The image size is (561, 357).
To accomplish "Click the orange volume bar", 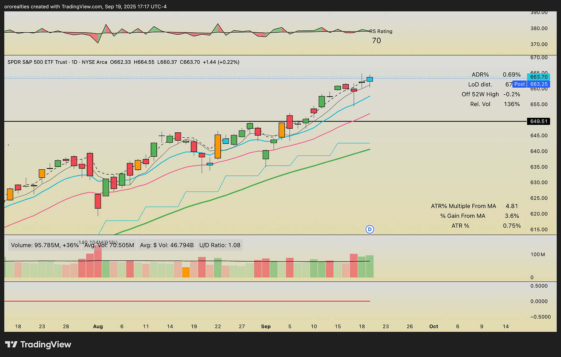I will [x=186, y=272].
